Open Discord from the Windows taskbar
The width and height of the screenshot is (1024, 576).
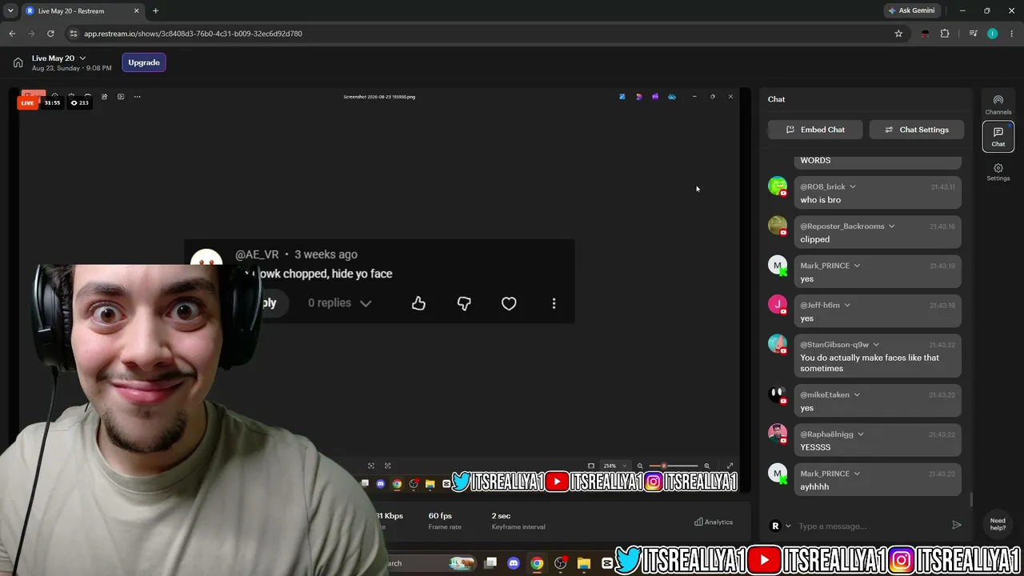[x=514, y=563]
